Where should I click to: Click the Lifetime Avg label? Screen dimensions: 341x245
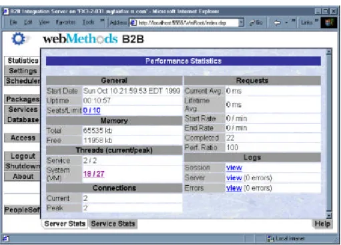[x=197, y=105]
